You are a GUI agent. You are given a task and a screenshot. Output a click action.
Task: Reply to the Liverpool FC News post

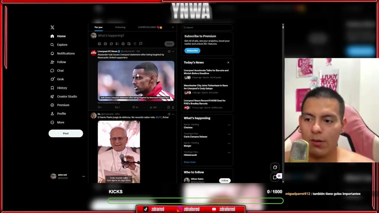(x=99, y=107)
